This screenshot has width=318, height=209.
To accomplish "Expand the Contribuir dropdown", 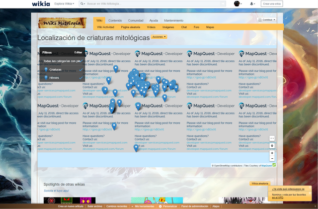I will [x=267, y=20].
